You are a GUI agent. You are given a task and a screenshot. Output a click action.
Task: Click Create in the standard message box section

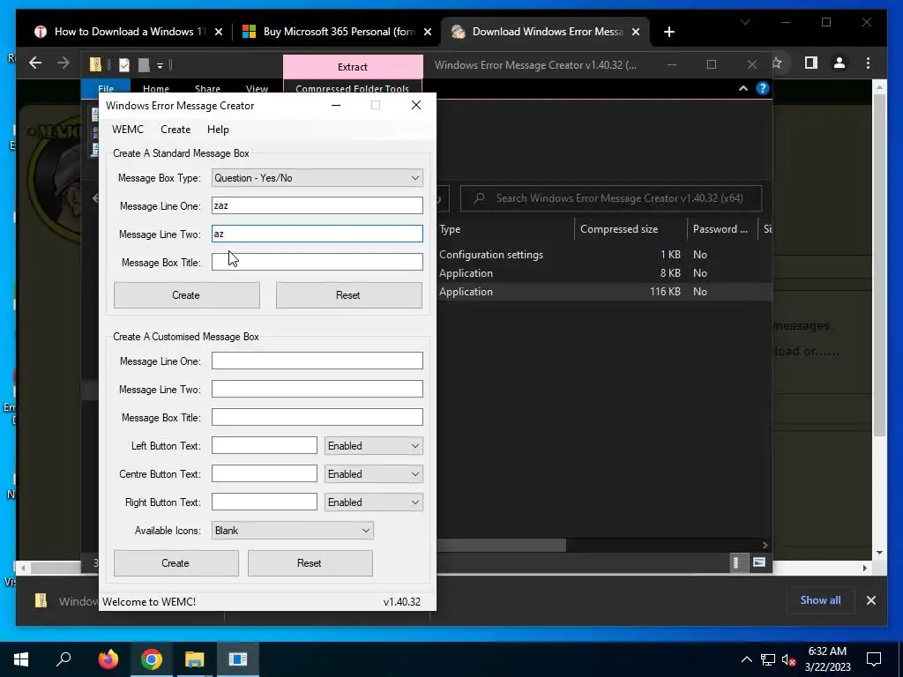pos(187,295)
